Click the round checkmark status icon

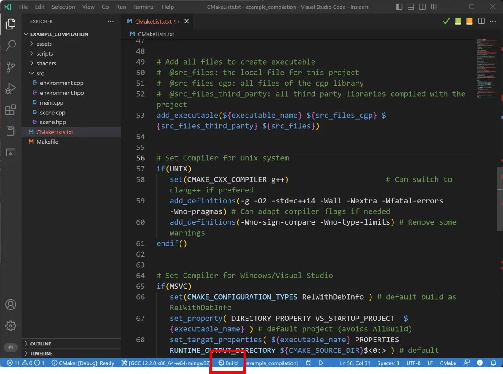pos(480,363)
